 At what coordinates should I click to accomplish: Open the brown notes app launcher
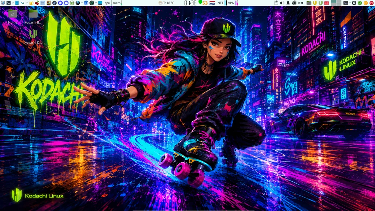(49, 3)
